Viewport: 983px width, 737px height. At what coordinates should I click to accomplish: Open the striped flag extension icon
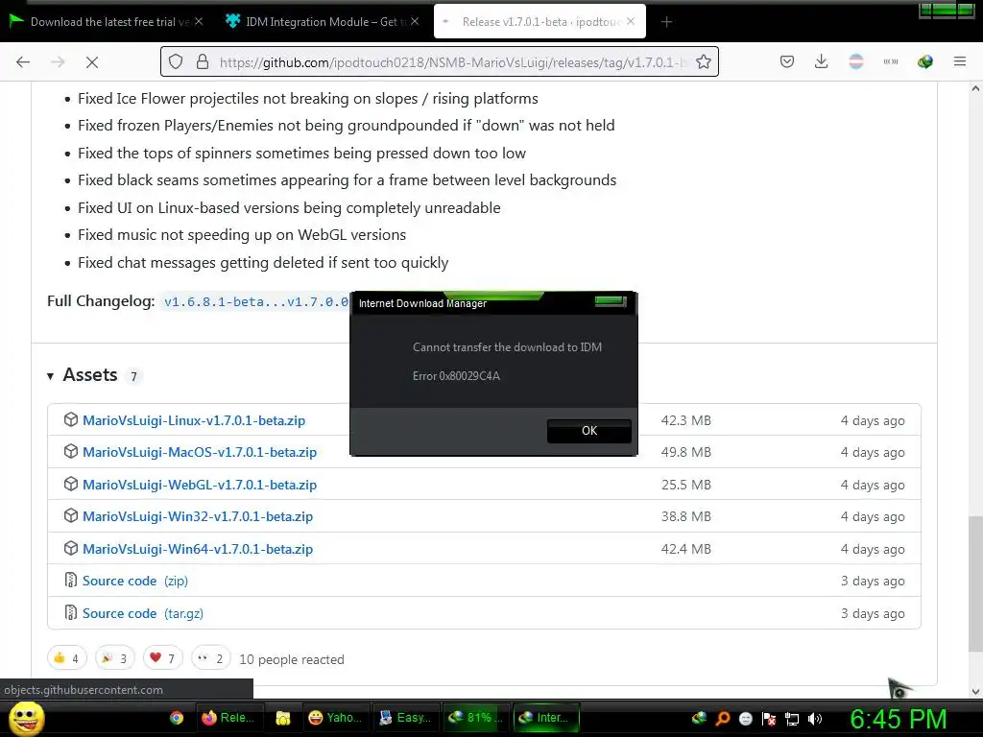coord(855,61)
